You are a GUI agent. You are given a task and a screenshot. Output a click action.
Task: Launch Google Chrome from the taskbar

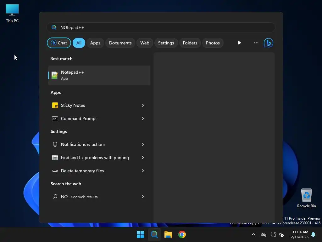coord(182,234)
